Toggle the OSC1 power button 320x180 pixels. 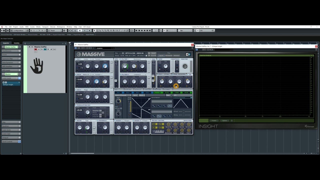(x=76, y=59)
